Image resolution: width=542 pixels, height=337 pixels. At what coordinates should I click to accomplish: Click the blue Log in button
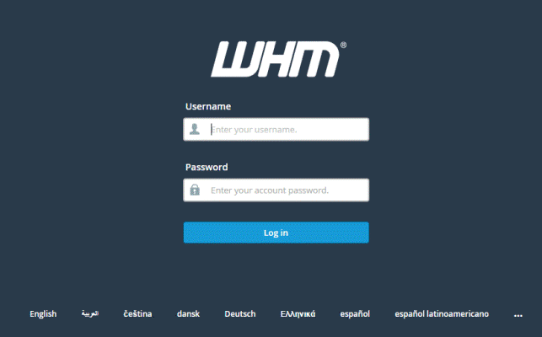(276, 233)
